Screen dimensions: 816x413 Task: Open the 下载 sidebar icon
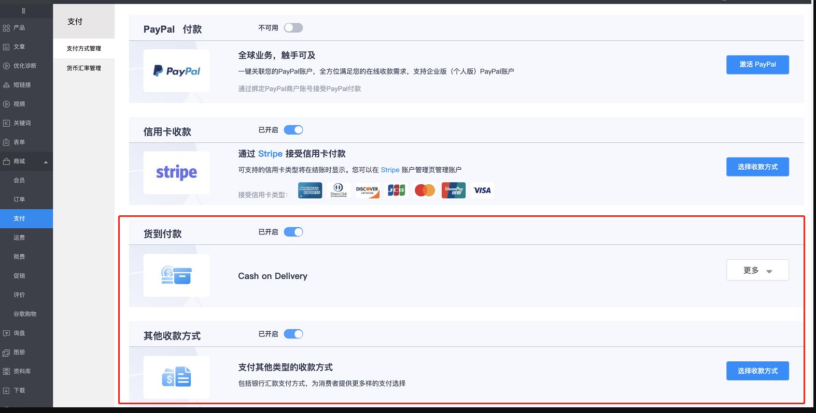pyautogui.click(x=6, y=391)
